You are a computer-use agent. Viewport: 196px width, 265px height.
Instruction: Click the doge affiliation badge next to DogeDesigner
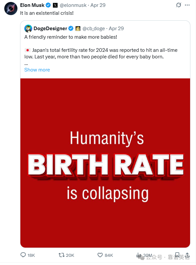[x=78, y=29]
